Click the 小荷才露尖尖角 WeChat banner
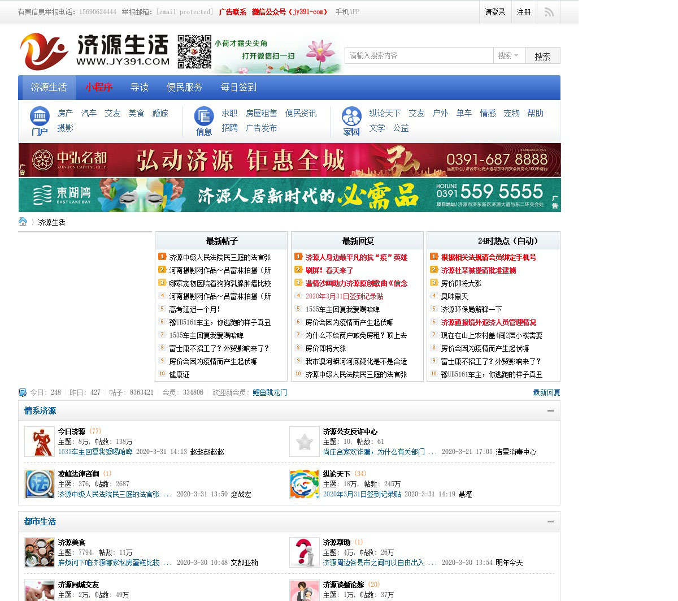The image size is (678, 601). pyautogui.click(x=279, y=55)
